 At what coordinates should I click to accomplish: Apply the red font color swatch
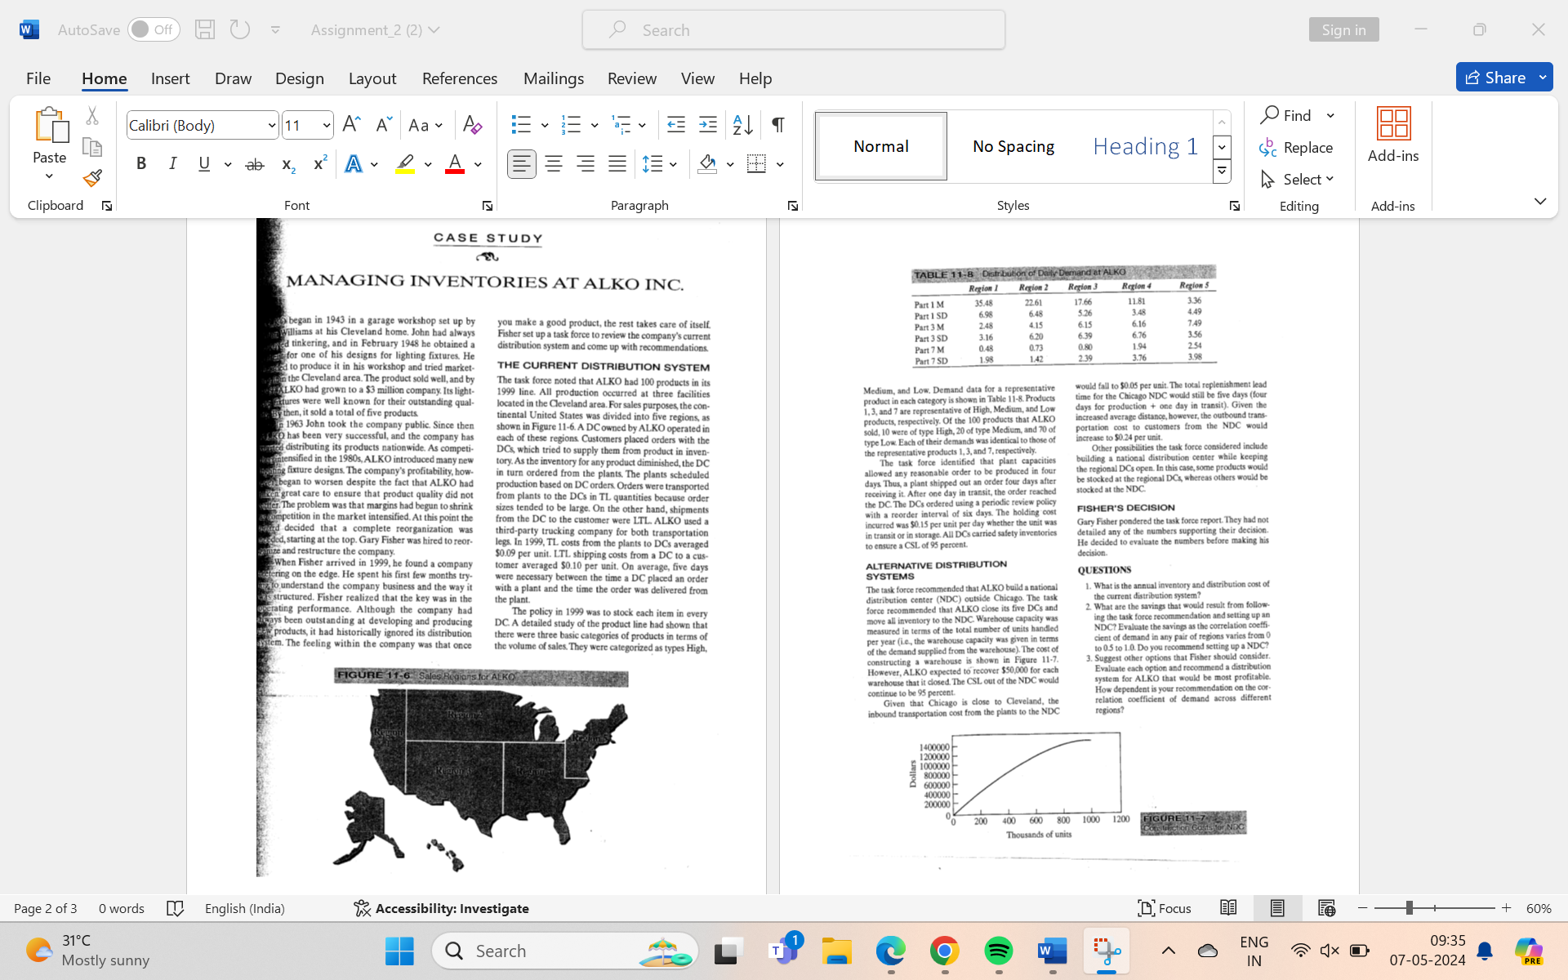(455, 164)
